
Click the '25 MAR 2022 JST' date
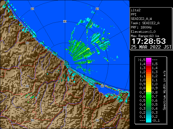tap(151, 47)
